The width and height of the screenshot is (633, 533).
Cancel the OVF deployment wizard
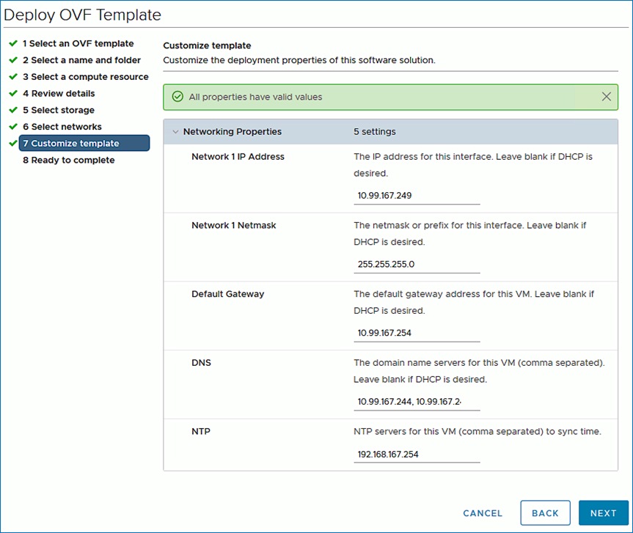pos(483,513)
